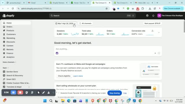Open the Orders metric card

tap(118, 32)
